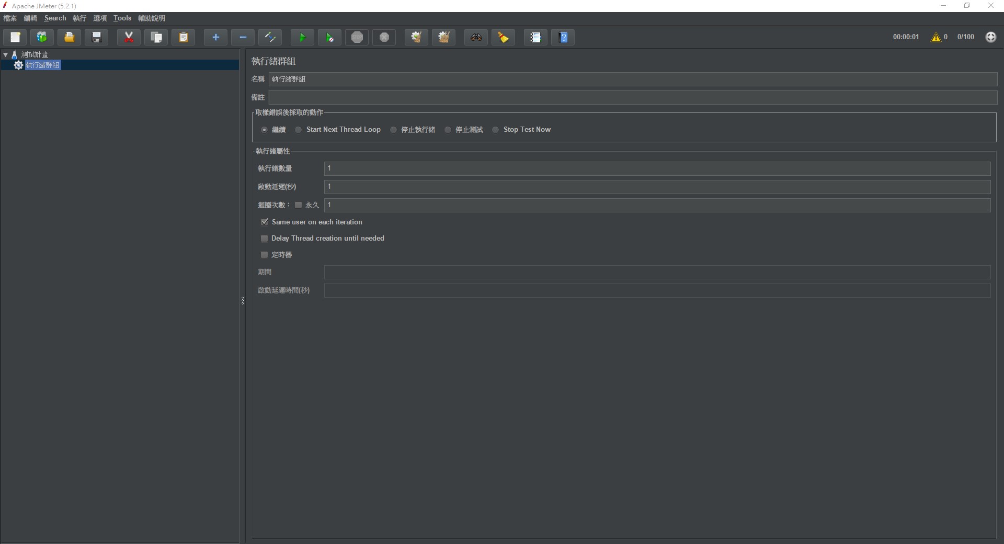The width and height of the screenshot is (1004, 544).
Task: Click the New test plan icon
Action: coord(15,37)
